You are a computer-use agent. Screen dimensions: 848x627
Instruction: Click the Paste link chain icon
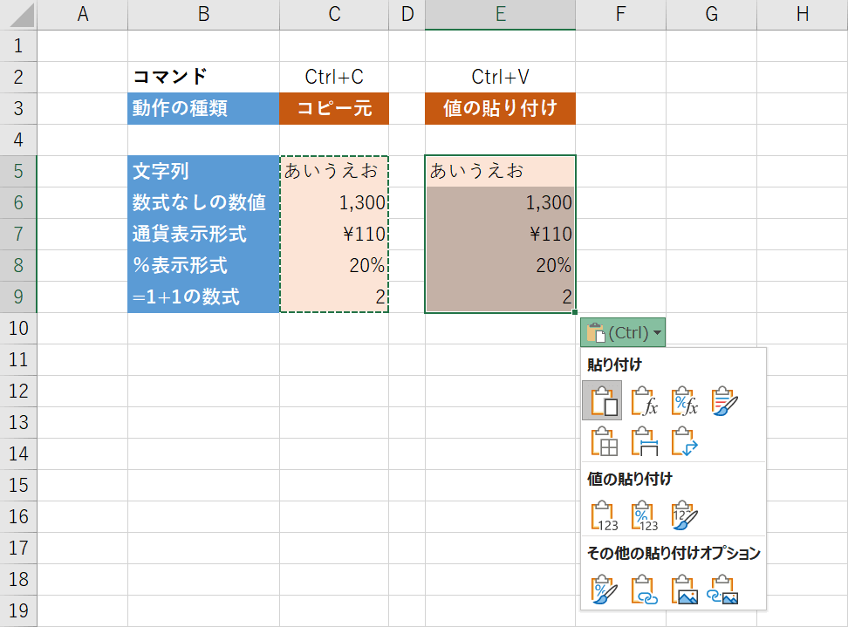[x=643, y=590]
